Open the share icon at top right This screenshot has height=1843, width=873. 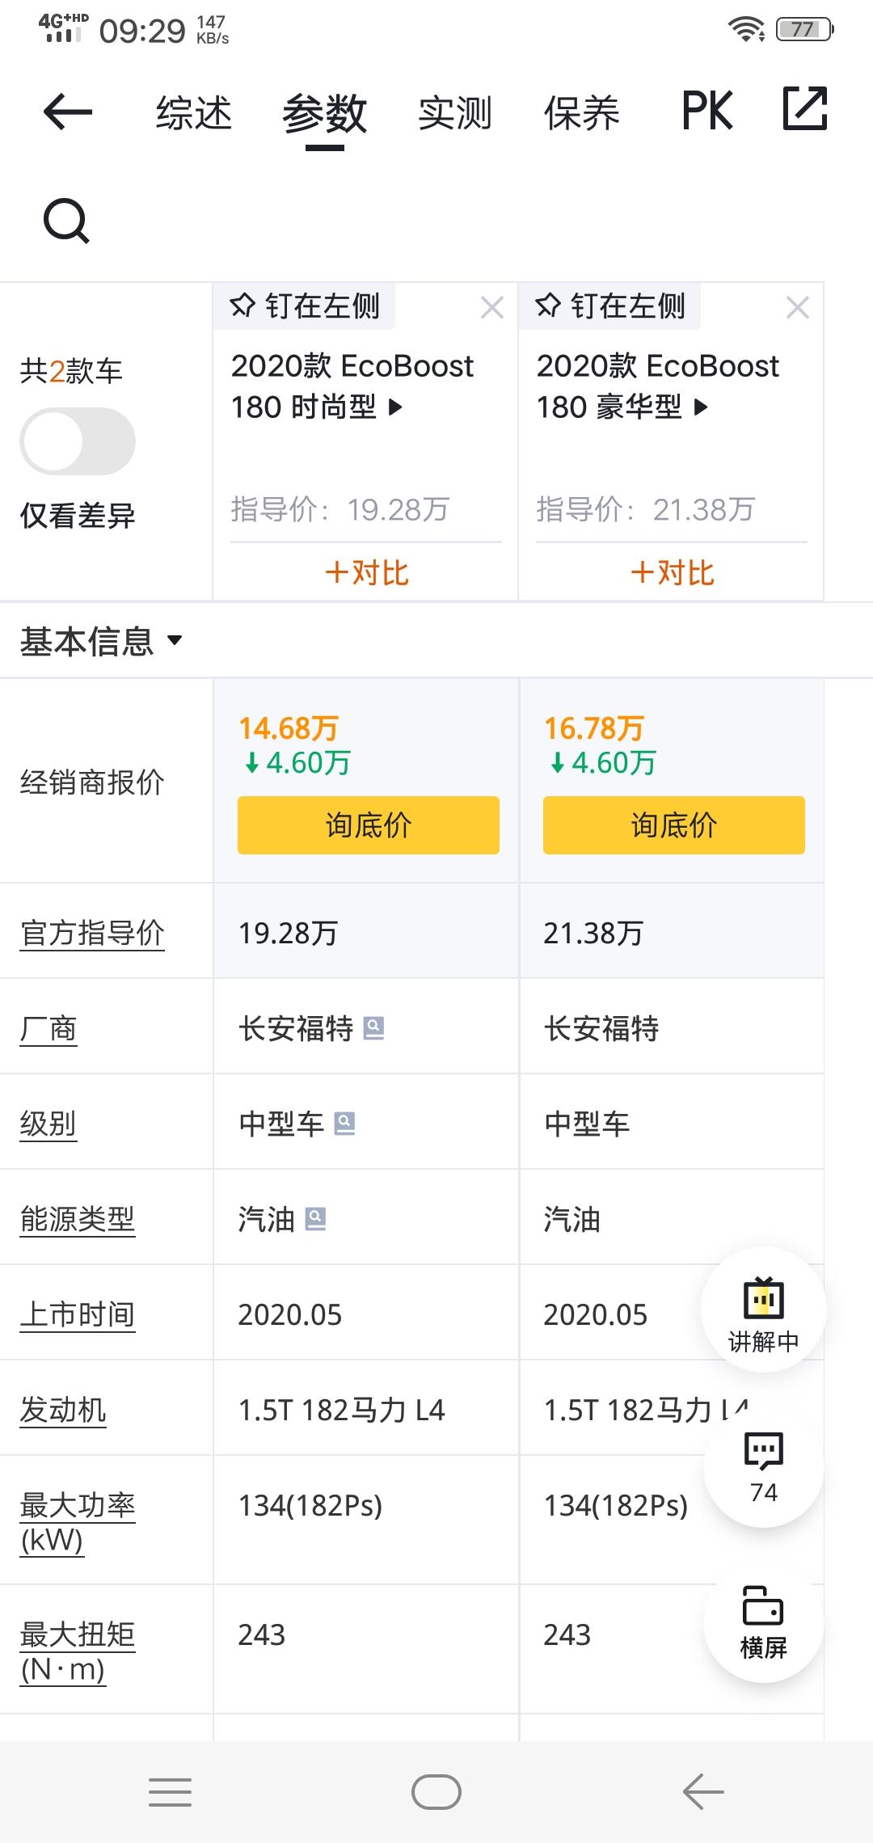click(805, 108)
